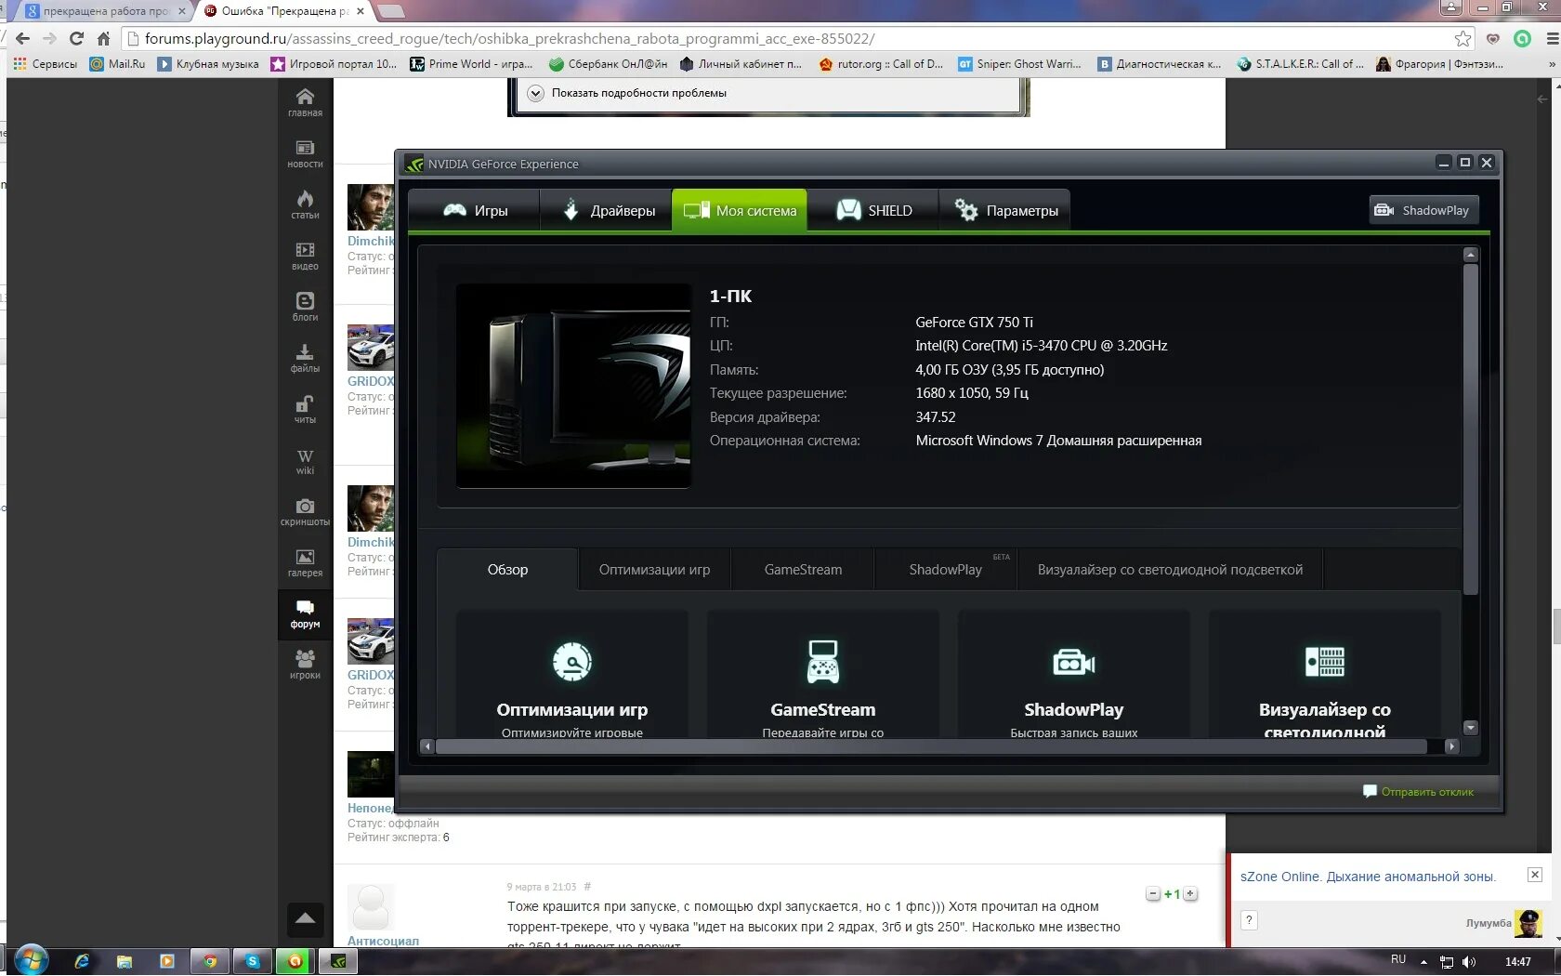1561x976 pixels.
Task: Reload the page with the refresh icon
Action: (76, 38)
